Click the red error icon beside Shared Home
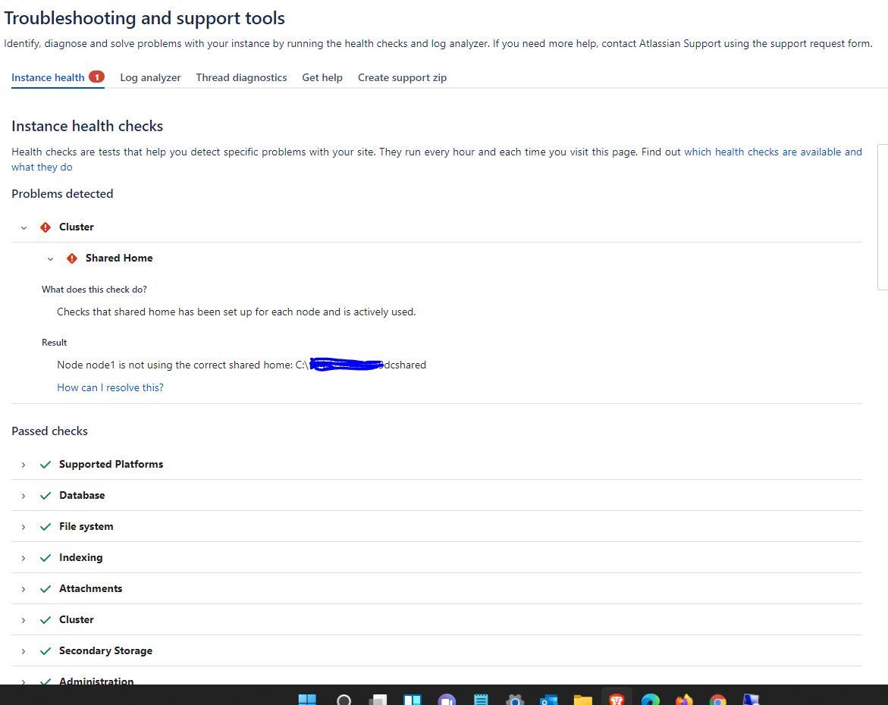Viewport: 888px width, 705px height. click(x=72, y=258)
